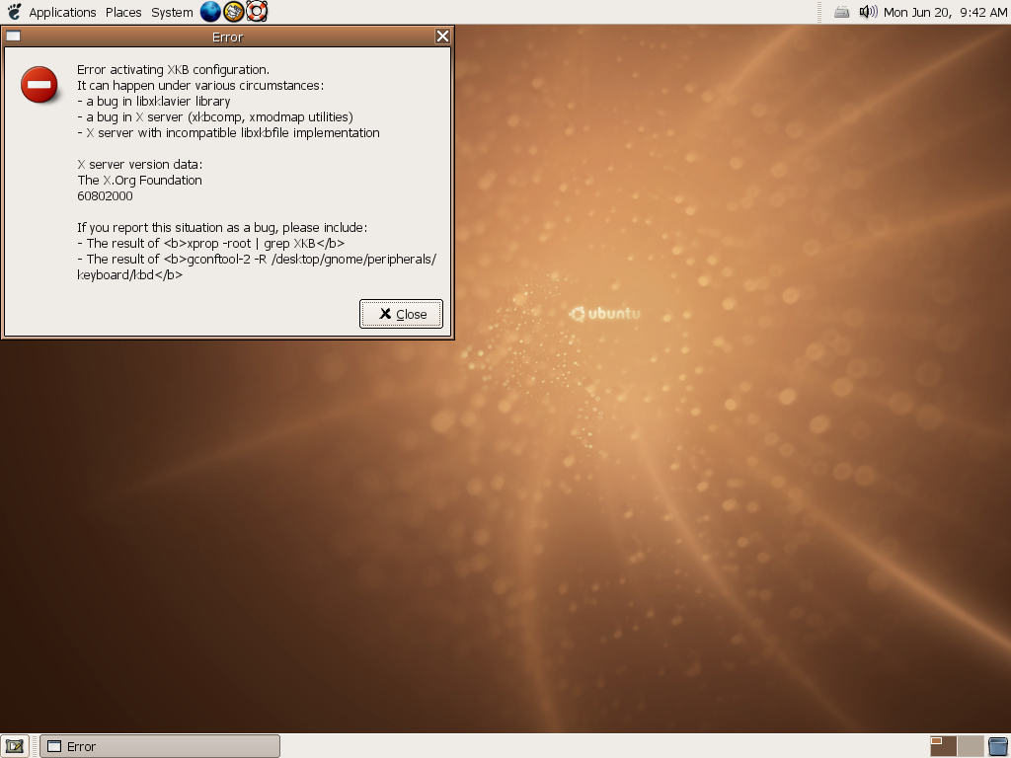Click the volume speaker icon
Image resolution: width=1011 pixels, height=758 pixels.
(x=868, y=12)
